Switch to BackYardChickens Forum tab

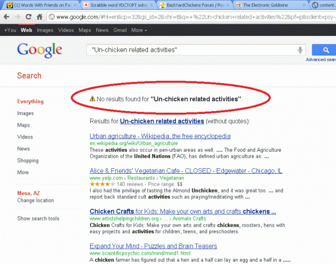[x=194, y=5]
